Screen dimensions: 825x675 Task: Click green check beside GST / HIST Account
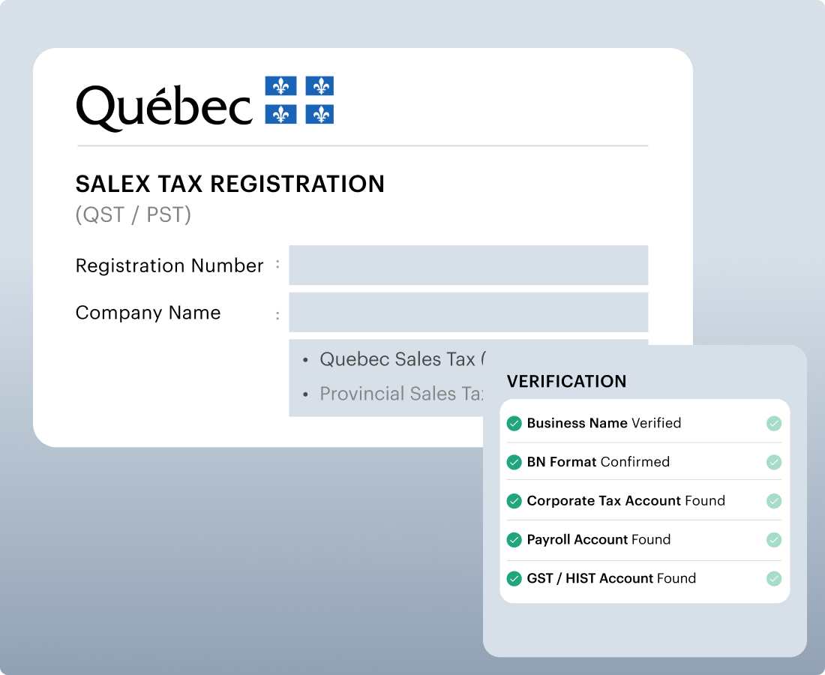click(x=514, y=579)
